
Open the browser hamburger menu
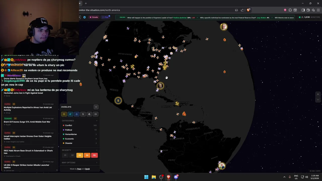point(318,10)
